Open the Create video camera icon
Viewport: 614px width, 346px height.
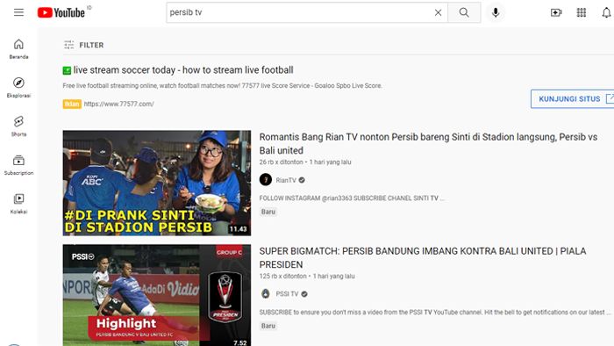click(556, 12)
